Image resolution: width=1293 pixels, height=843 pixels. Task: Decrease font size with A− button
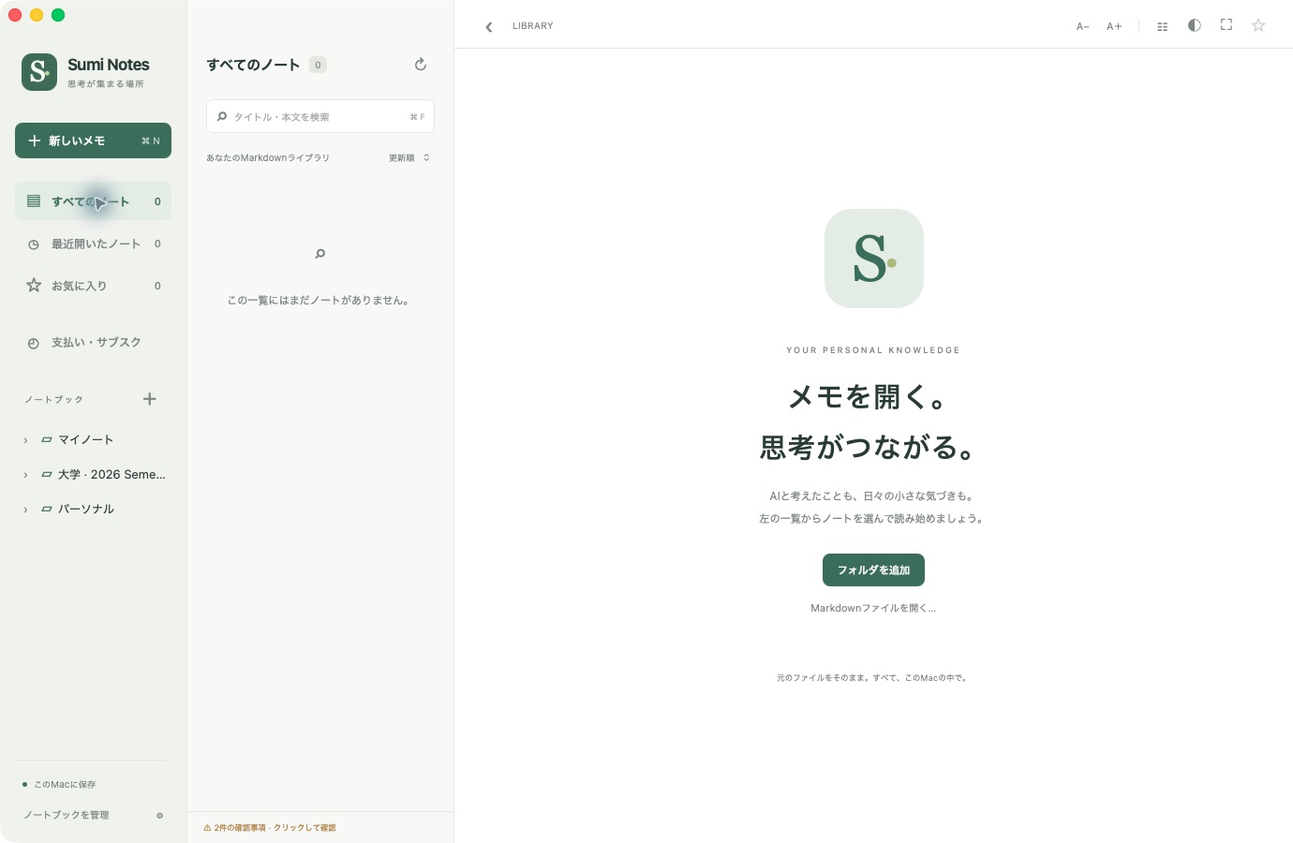click(x=1083, y=26)
